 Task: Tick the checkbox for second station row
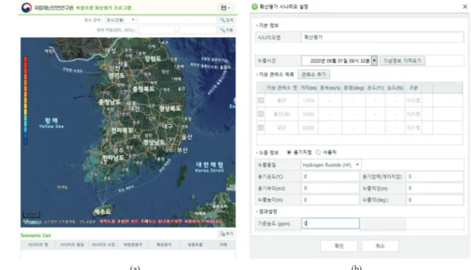[x=260, y=114]
